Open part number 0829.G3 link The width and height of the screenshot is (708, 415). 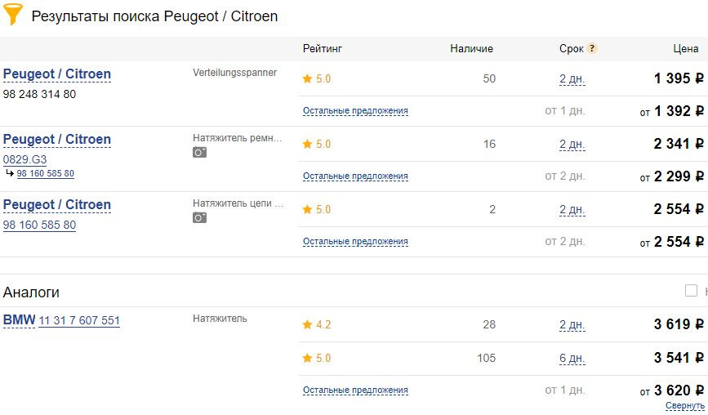(24, 160)
